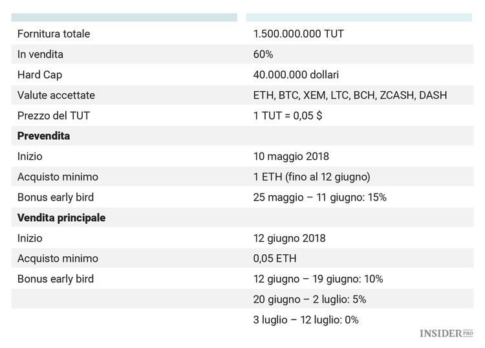Click the Prevendita section heading
485x348 pixels.
coord(44,136)
